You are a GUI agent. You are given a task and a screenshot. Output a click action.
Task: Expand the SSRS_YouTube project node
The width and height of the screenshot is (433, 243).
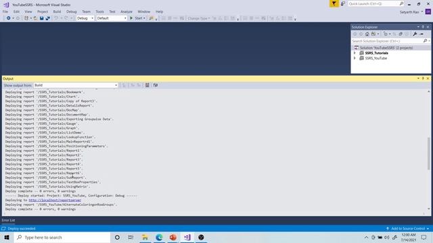click(x=355, y=58)
